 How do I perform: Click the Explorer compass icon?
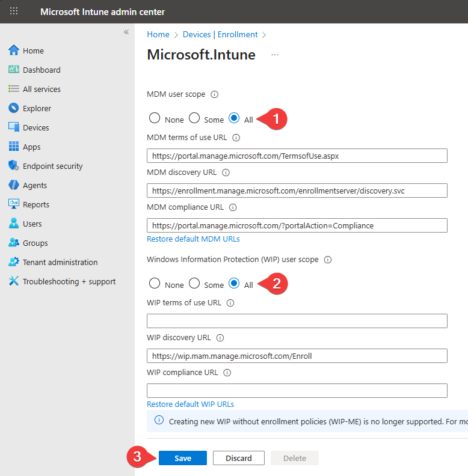point(14,108)
